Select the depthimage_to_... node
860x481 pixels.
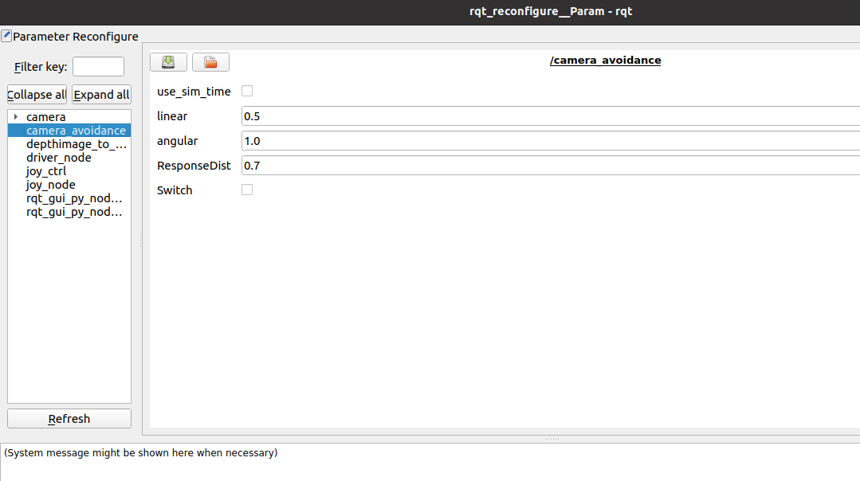coord(77,144)
